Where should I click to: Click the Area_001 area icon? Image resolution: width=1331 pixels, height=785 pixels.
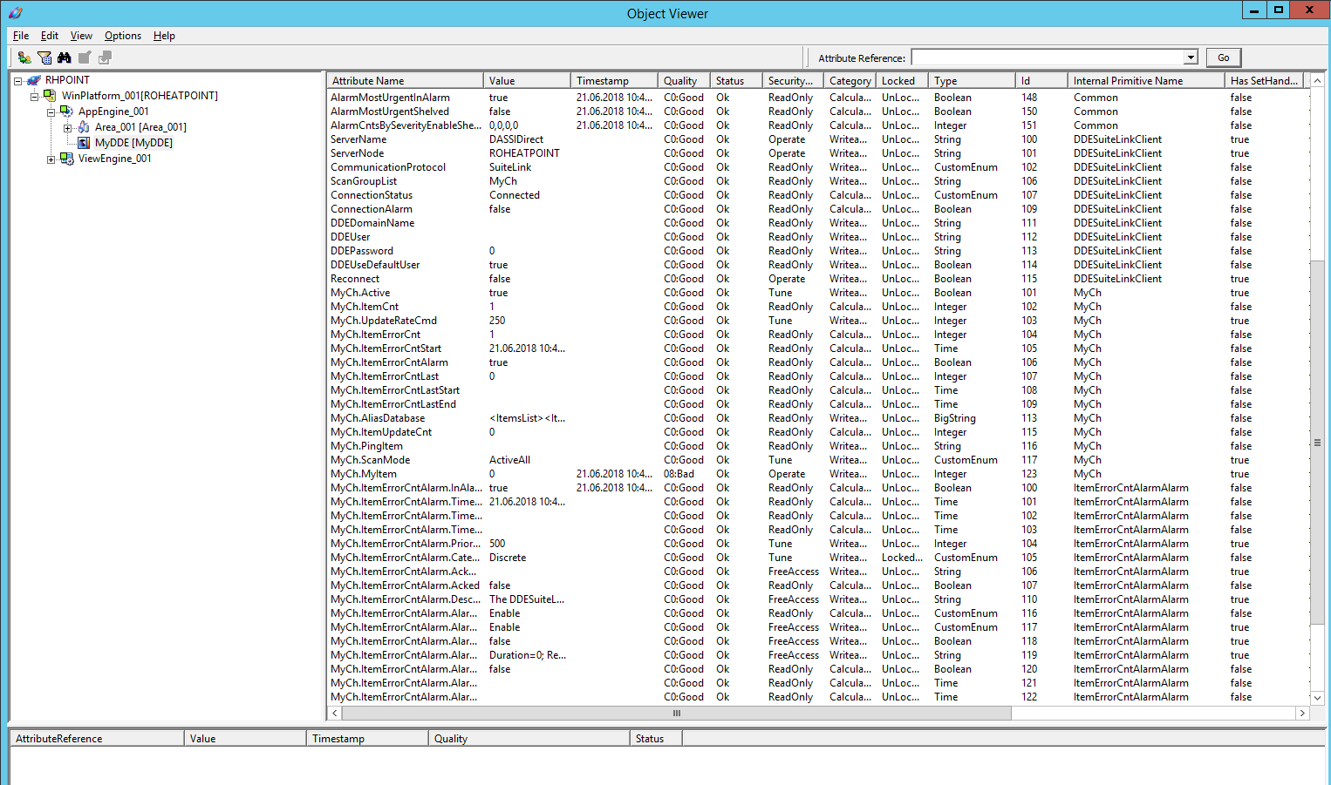pos(84,127)
